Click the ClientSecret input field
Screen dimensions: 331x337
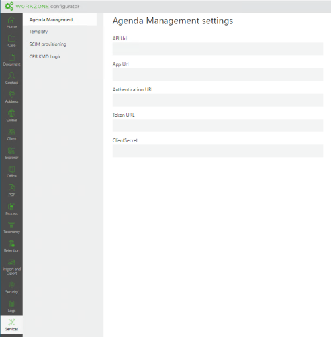pos(218,151)
